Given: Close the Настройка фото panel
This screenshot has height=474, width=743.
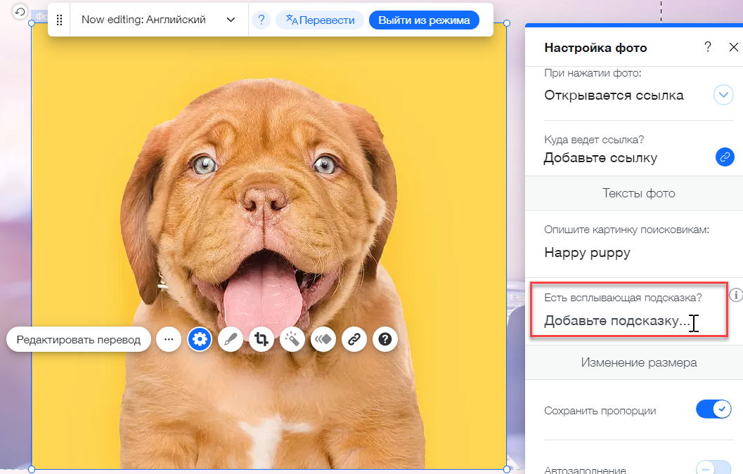Looking at the screenshot, I should click(x=733, y=48).
